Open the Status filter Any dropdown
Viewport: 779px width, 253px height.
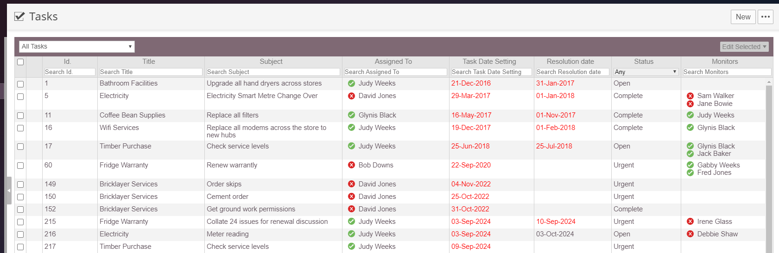pos(646,72)
